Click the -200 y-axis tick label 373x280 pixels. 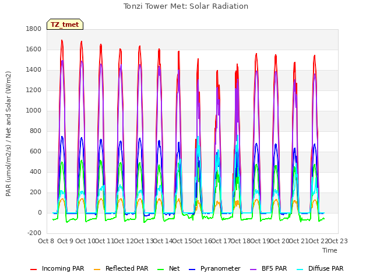[34, 233]
